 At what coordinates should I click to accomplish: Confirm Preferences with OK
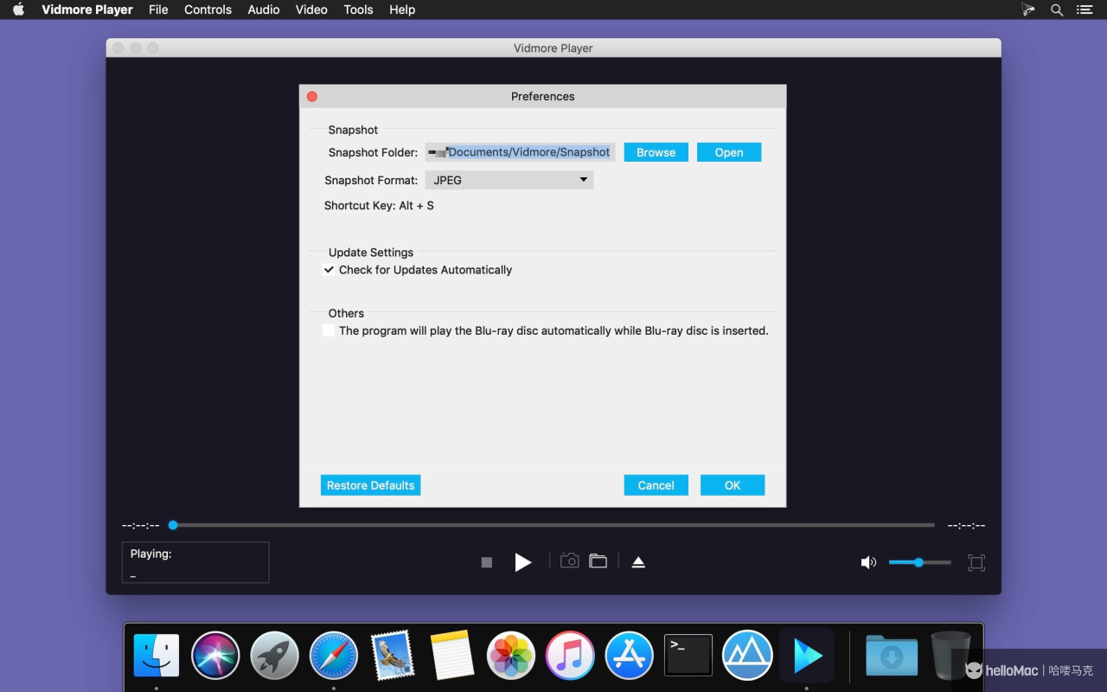pos(733,485)
